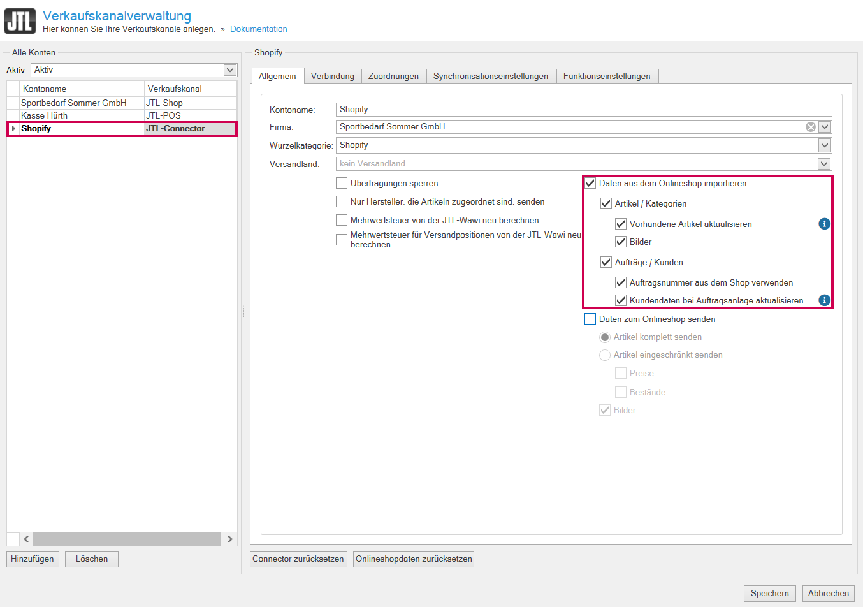Click info icon beside Kundendaten bei Auftragsanlage
This screenshot has height=607, width=863.
coord(824,300)
